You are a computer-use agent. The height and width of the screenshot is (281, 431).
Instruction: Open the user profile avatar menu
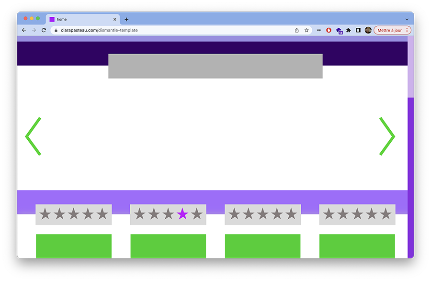368,30
